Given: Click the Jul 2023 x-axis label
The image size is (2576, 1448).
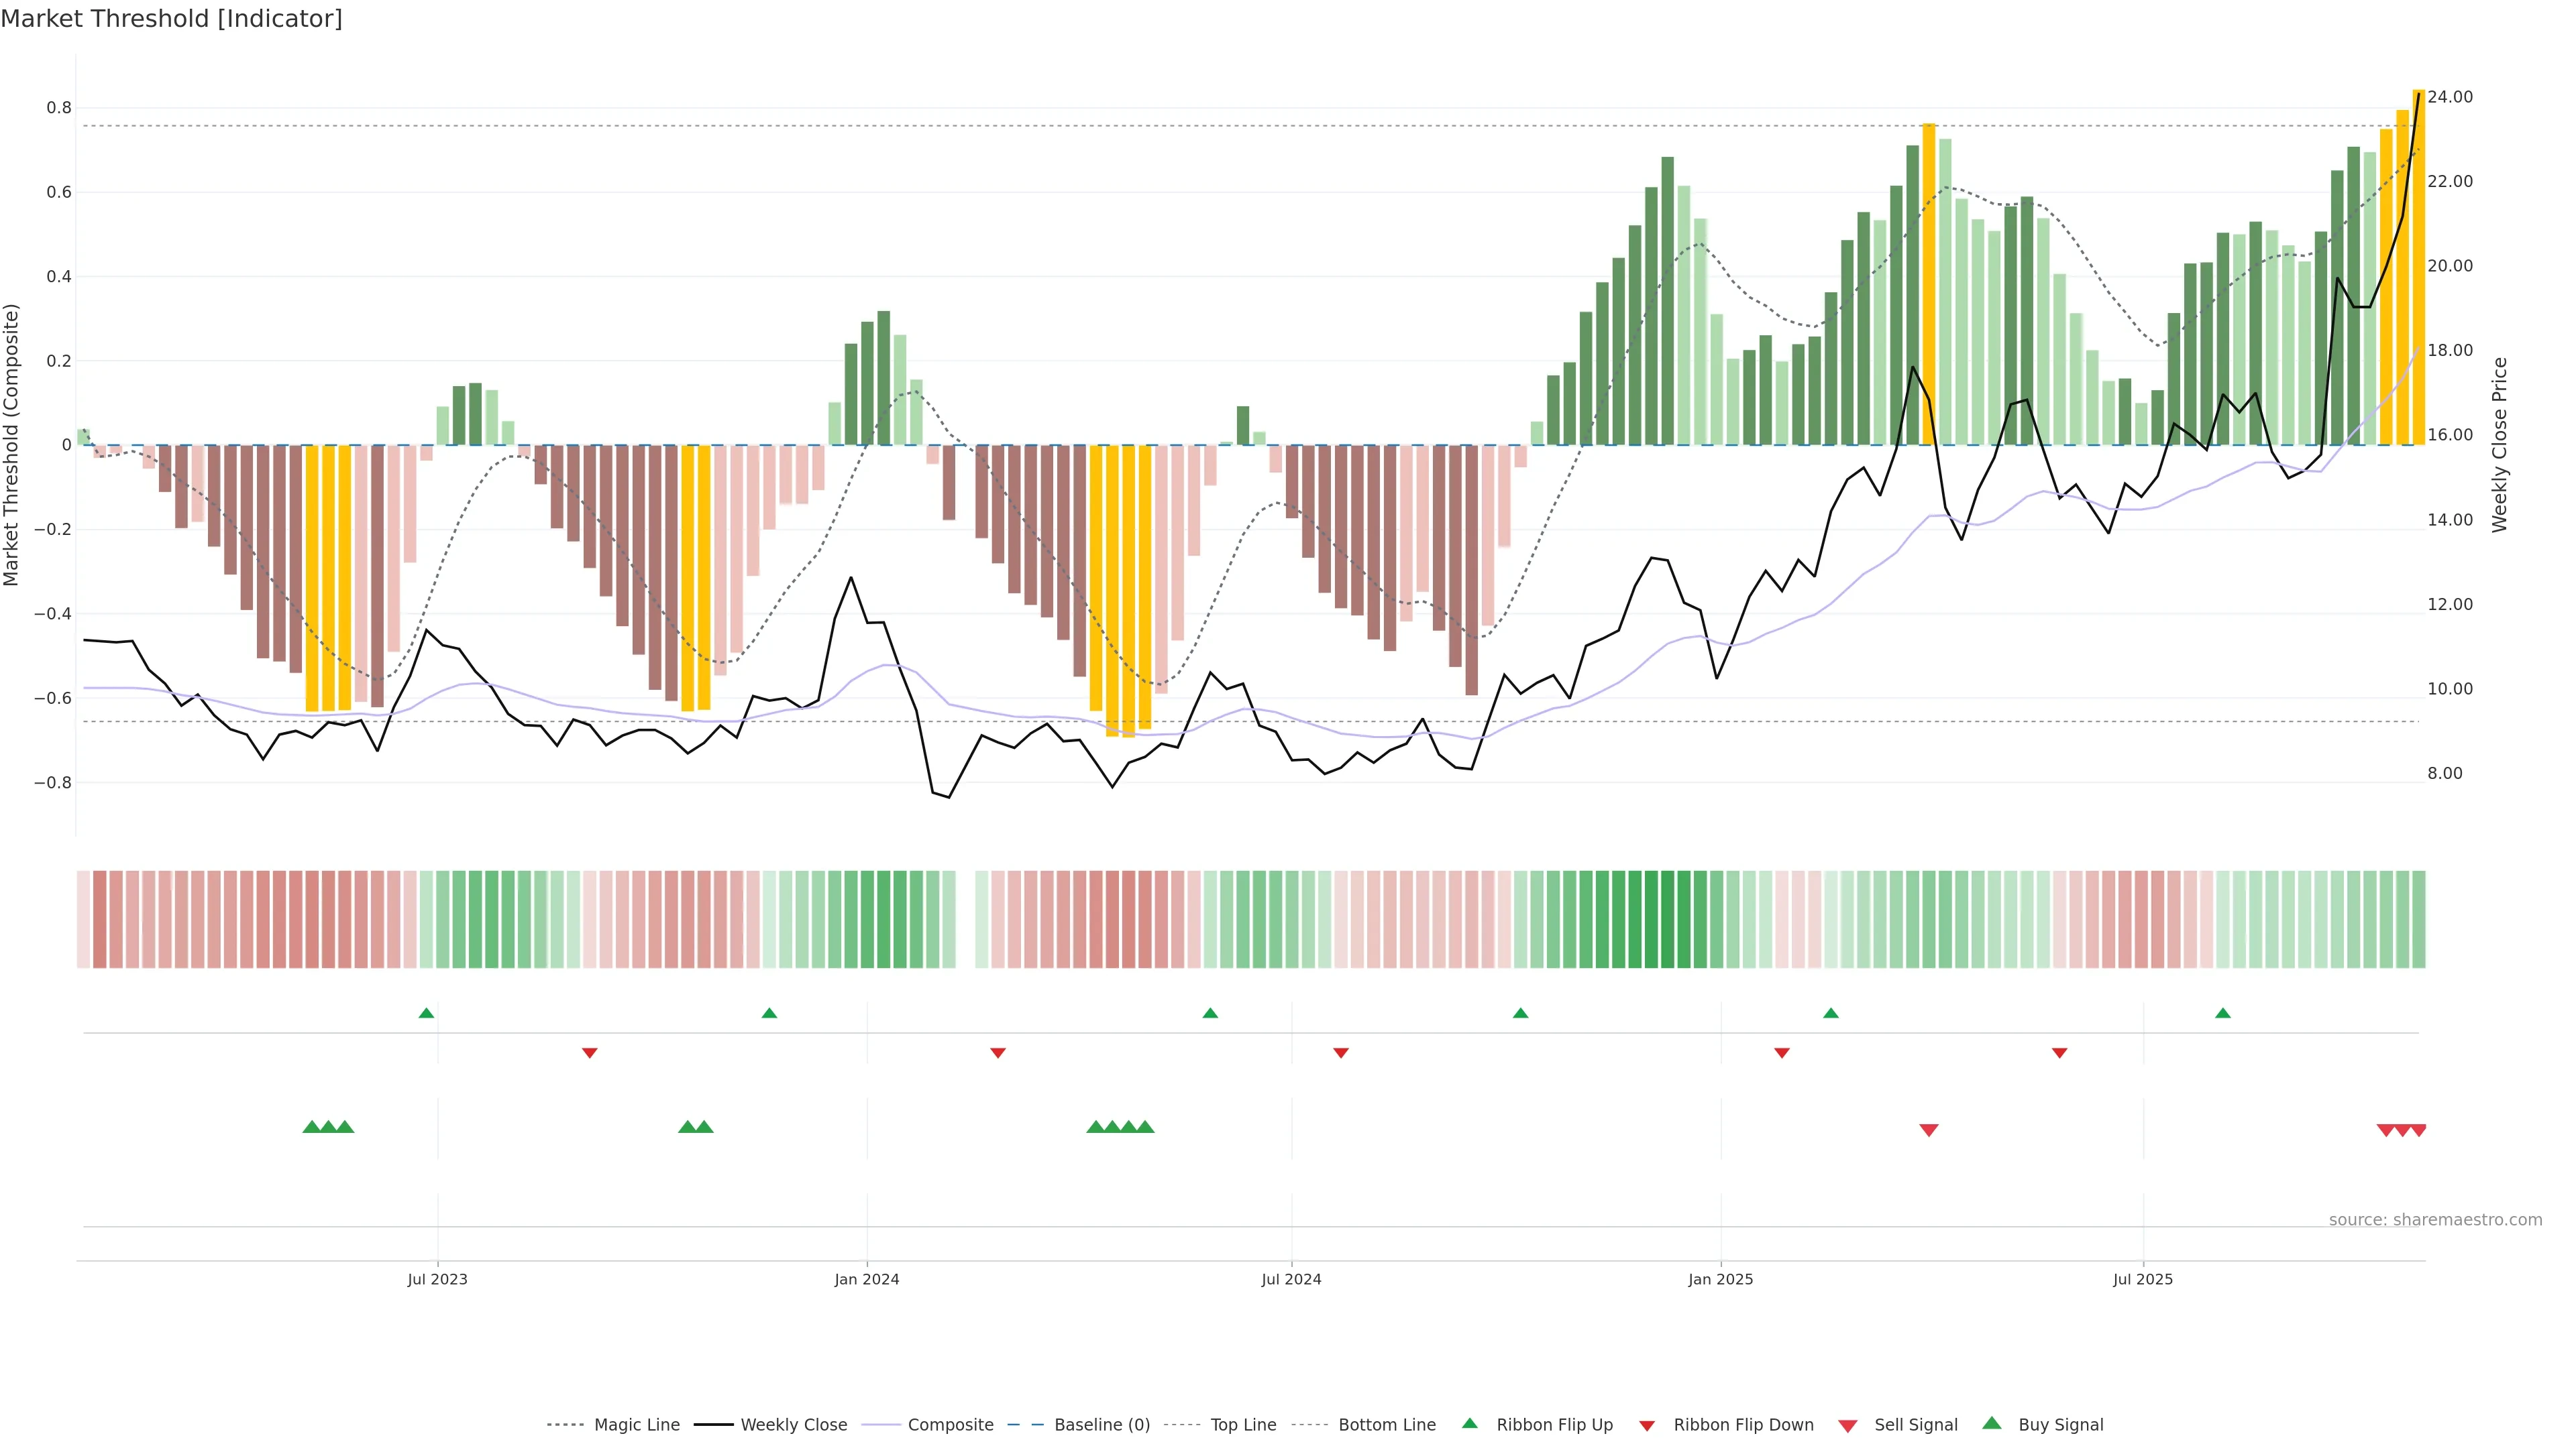Looking at the screenshot, I should tap(437, 1279).
